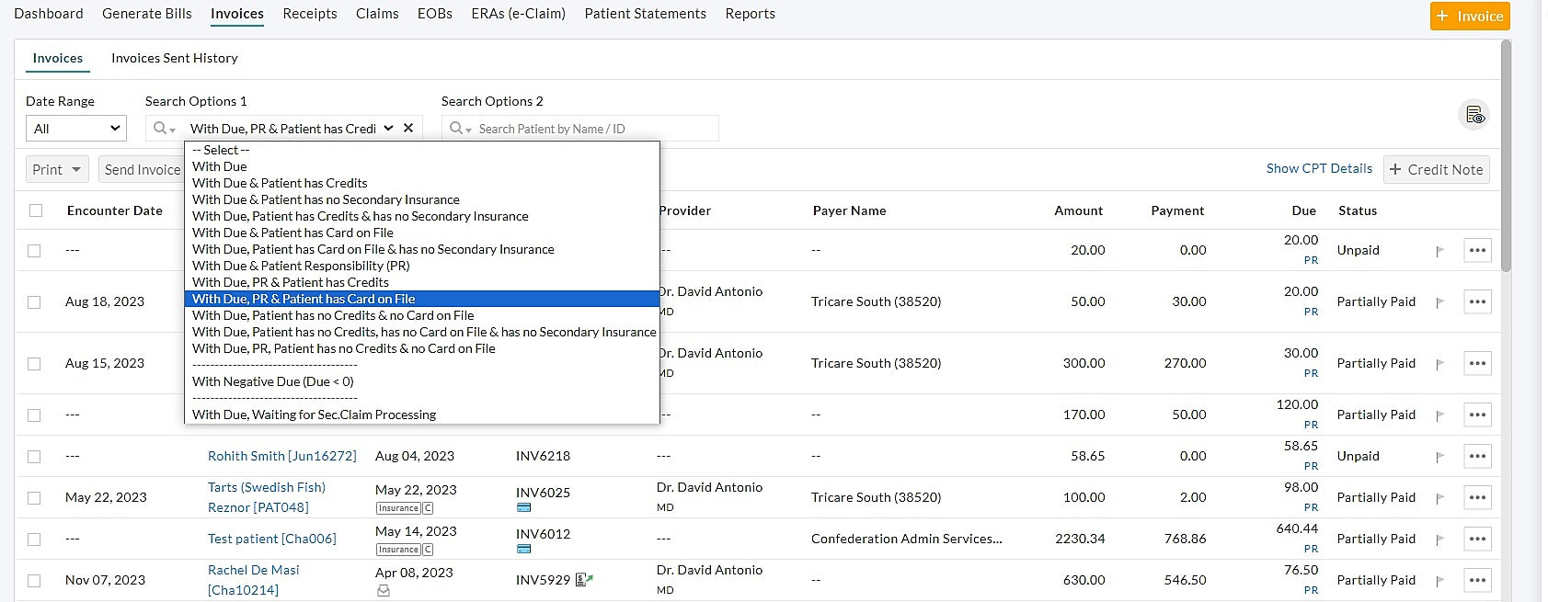Click the invoice transfer icon beside INV5929

584,580
